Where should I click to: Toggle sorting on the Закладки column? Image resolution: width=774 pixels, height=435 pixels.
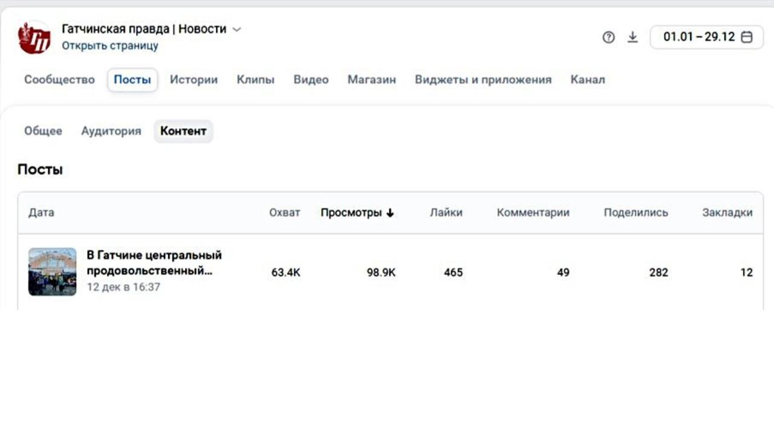[x=727, y=213]
